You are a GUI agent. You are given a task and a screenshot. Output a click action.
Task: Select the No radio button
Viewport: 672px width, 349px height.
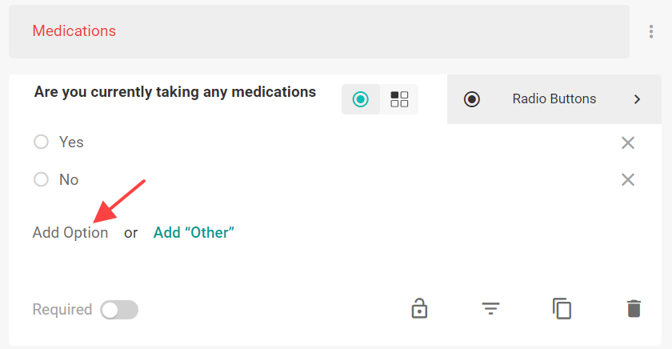41,179
